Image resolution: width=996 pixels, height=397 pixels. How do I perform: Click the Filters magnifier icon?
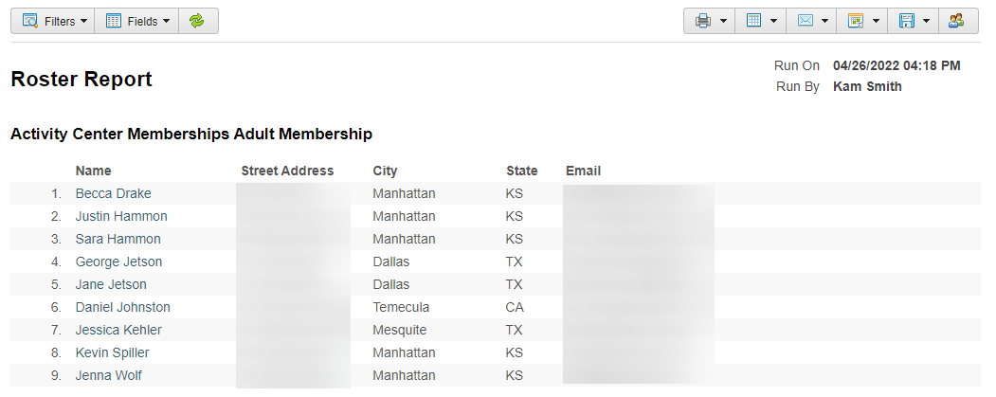tap(30, 21)
